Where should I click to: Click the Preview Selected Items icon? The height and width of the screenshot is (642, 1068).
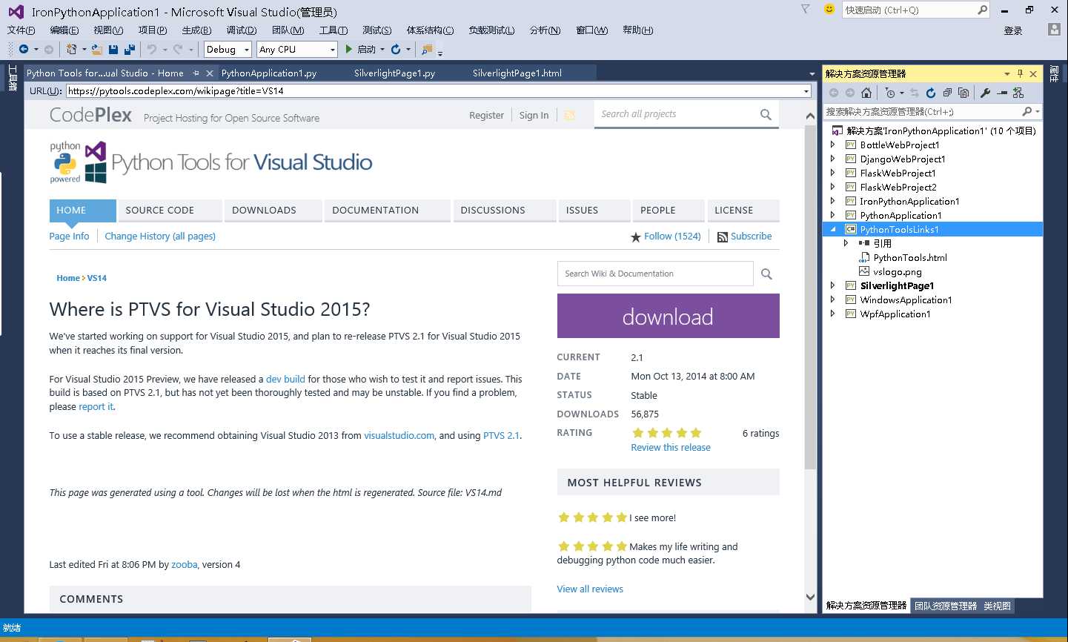point(1002,93)
